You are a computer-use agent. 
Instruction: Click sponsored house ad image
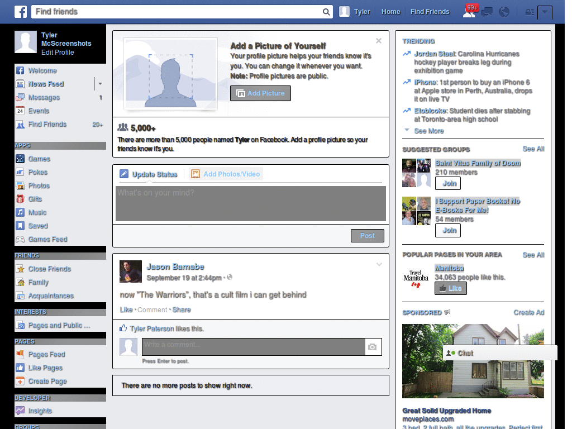tap(473, 361)
